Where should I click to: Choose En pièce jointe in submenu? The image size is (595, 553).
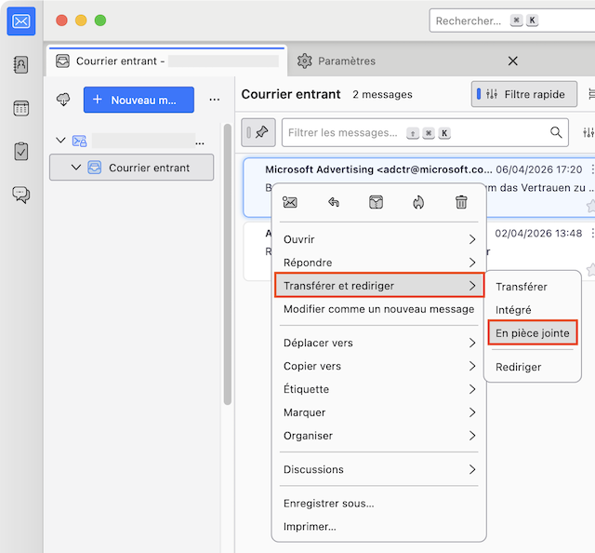[533, 333]
